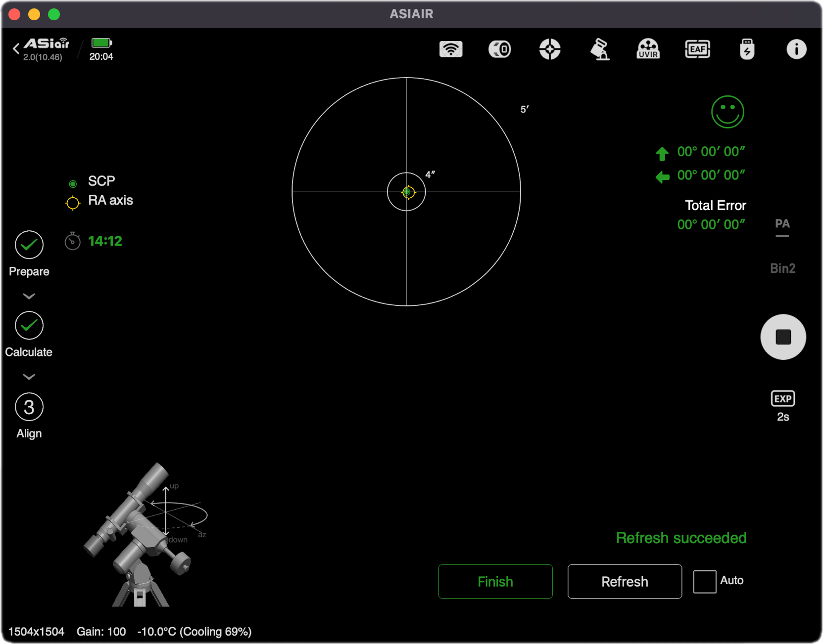Click the left arrow azimuth error
This screenshot has height=644, width=823.
(x=662, y=177)
